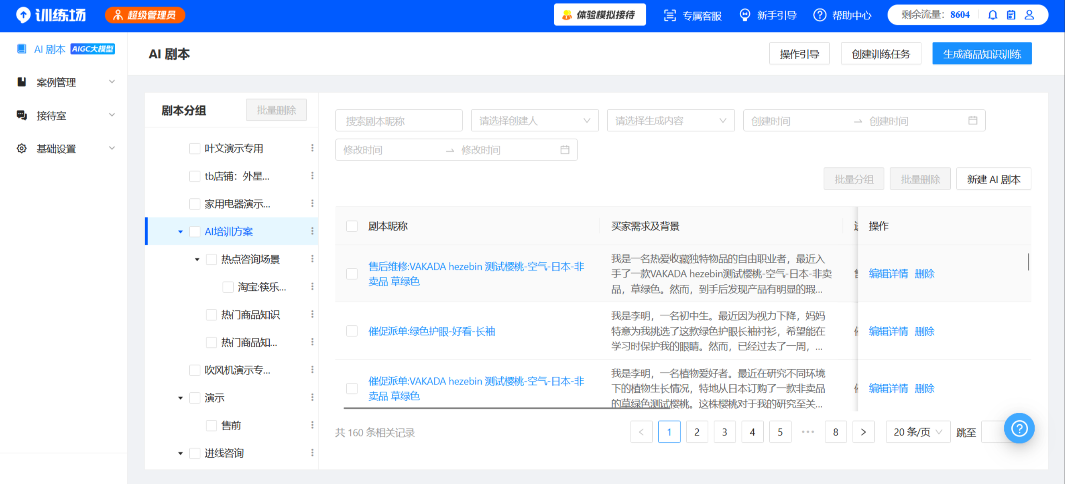Open more options for 热点咨询场景 group
Image resolution: width=1065 pixels, height=484 pixels.
312,259
